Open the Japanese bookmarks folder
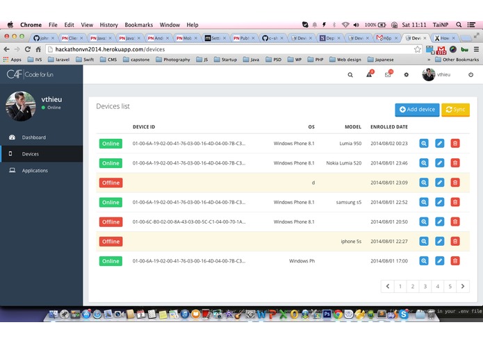The width and height of the screenshot is (483, 343). 380,60
